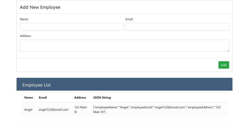Click inside the Address textarea
Image resolution: width=249 pixels, height=140 pixels.
(x=124, y=45)
